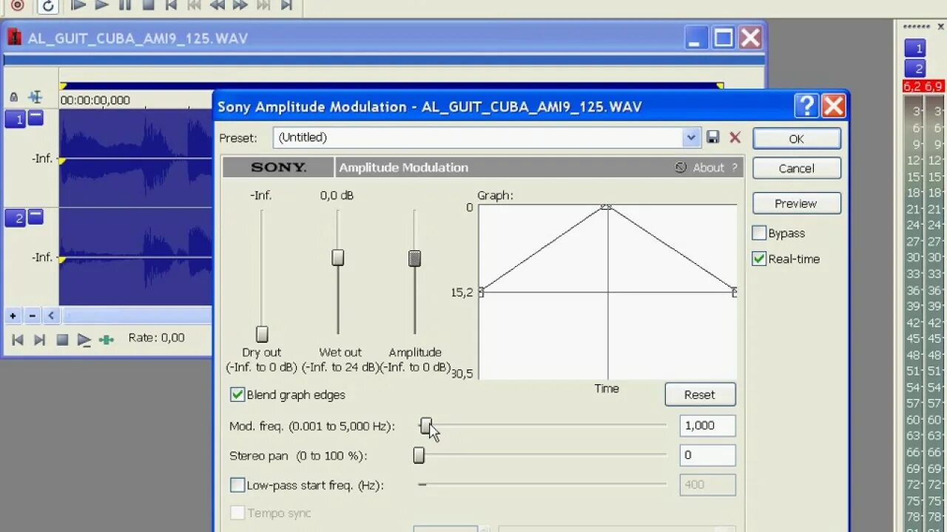Click the Mod. freq. value field showing 1,000
The height and width of the screenshot is (532, 947).
(x=707, y=426)
